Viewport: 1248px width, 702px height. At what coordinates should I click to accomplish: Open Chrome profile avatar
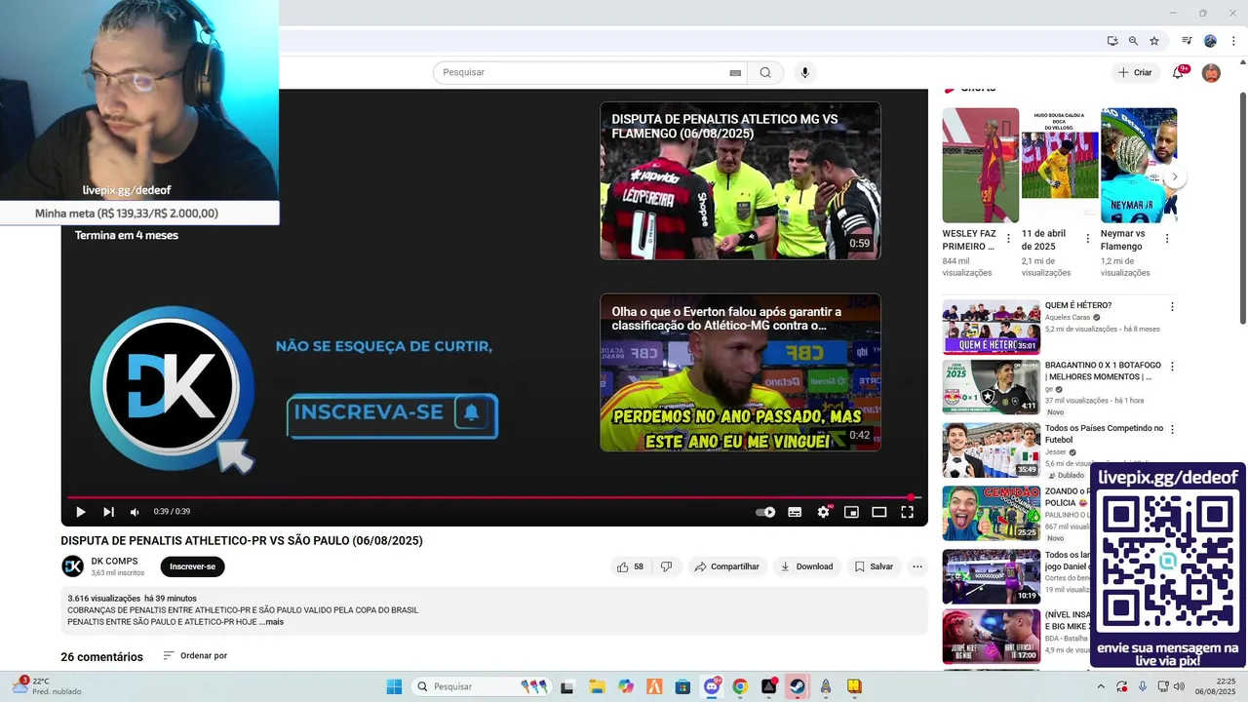coord(1210,41)
